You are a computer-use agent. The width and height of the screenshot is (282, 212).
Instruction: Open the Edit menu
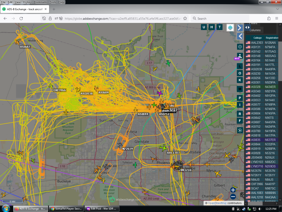pos(10,2)
